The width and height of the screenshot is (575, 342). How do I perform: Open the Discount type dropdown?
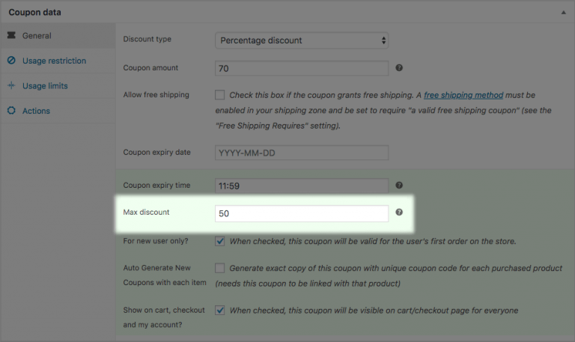coord(301,40)
